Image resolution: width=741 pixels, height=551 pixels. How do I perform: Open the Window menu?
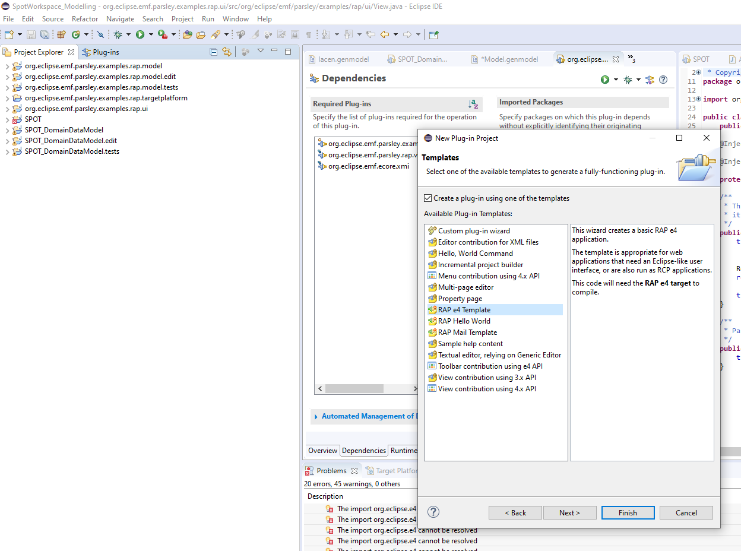pyautogui.click(x=236, y=19)
